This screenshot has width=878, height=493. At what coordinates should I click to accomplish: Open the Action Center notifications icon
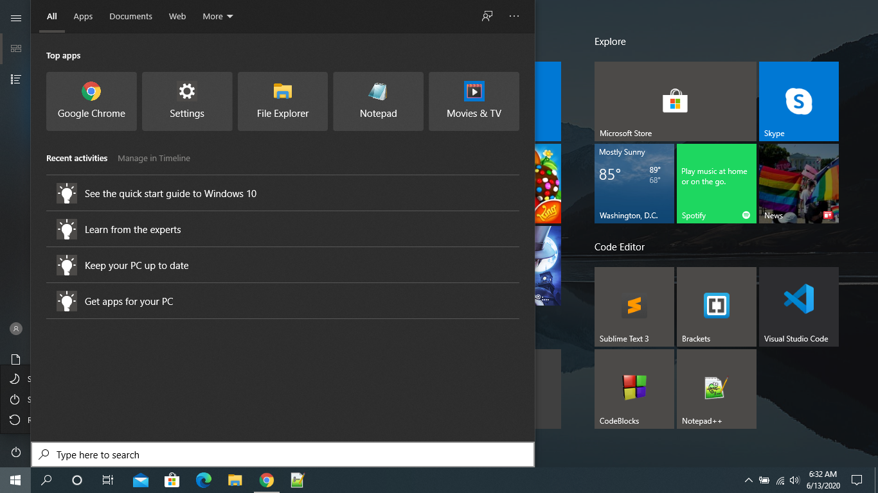point(856,480)
